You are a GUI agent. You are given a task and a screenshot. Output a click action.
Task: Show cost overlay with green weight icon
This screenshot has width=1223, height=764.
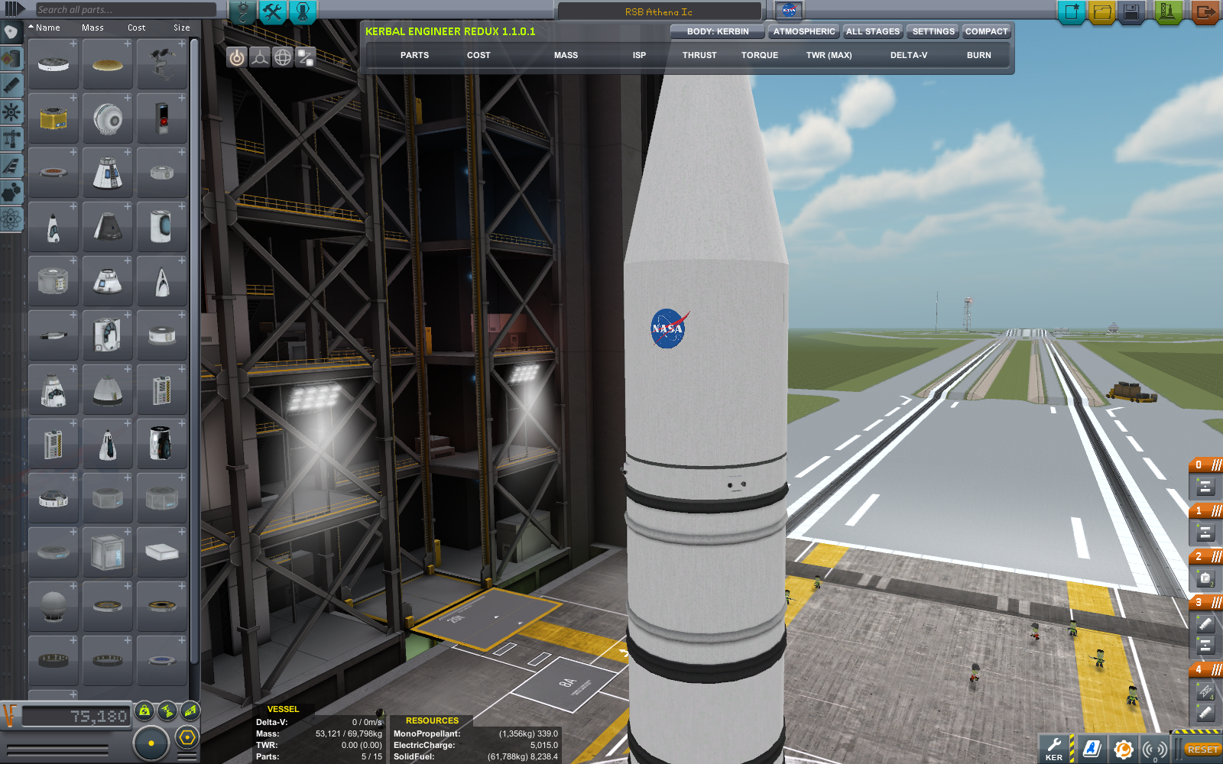coord(144,711)
